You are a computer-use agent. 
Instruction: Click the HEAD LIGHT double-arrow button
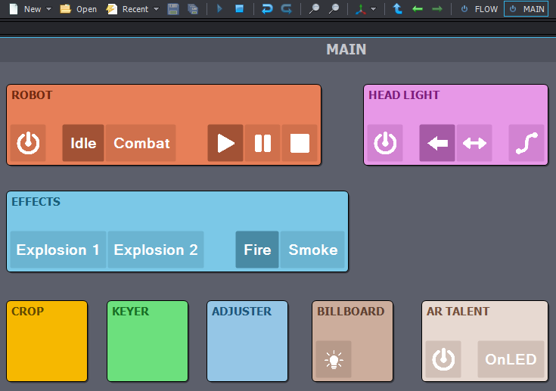click(474, 143)
